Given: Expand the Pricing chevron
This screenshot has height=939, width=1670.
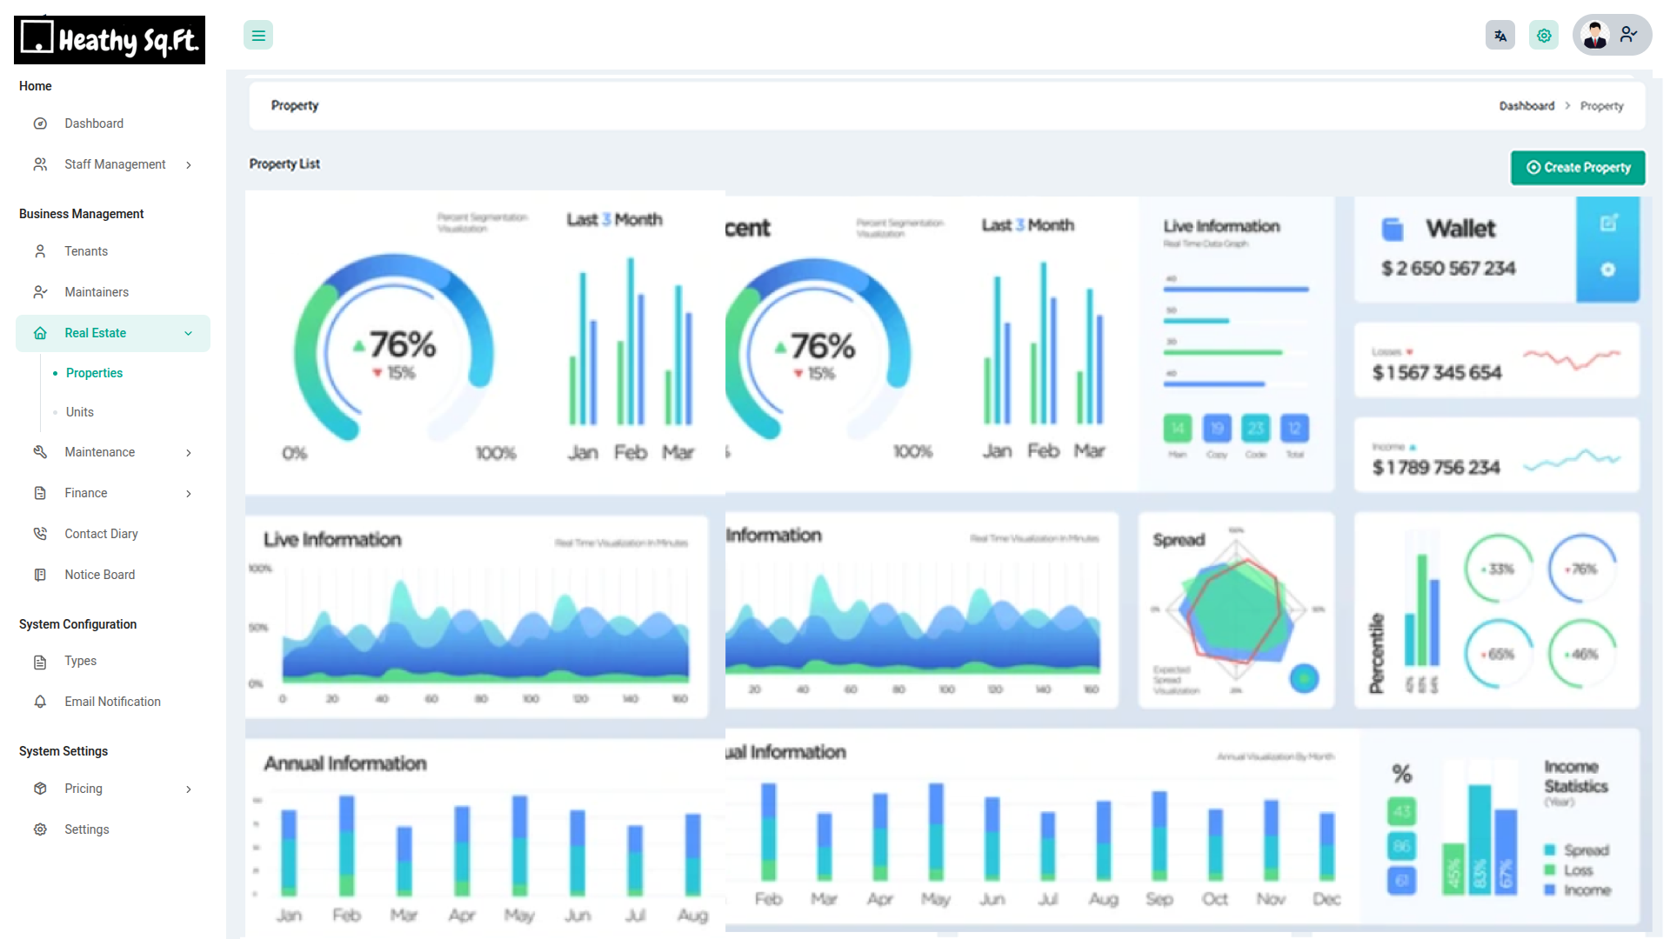Looking at the screenshot, I should (189, 789).
